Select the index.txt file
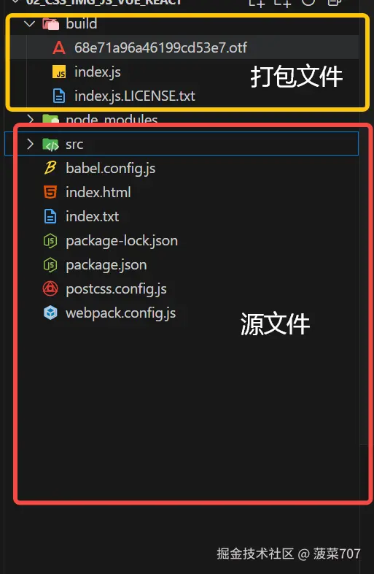The image size is (374, 574). point(92,216)
